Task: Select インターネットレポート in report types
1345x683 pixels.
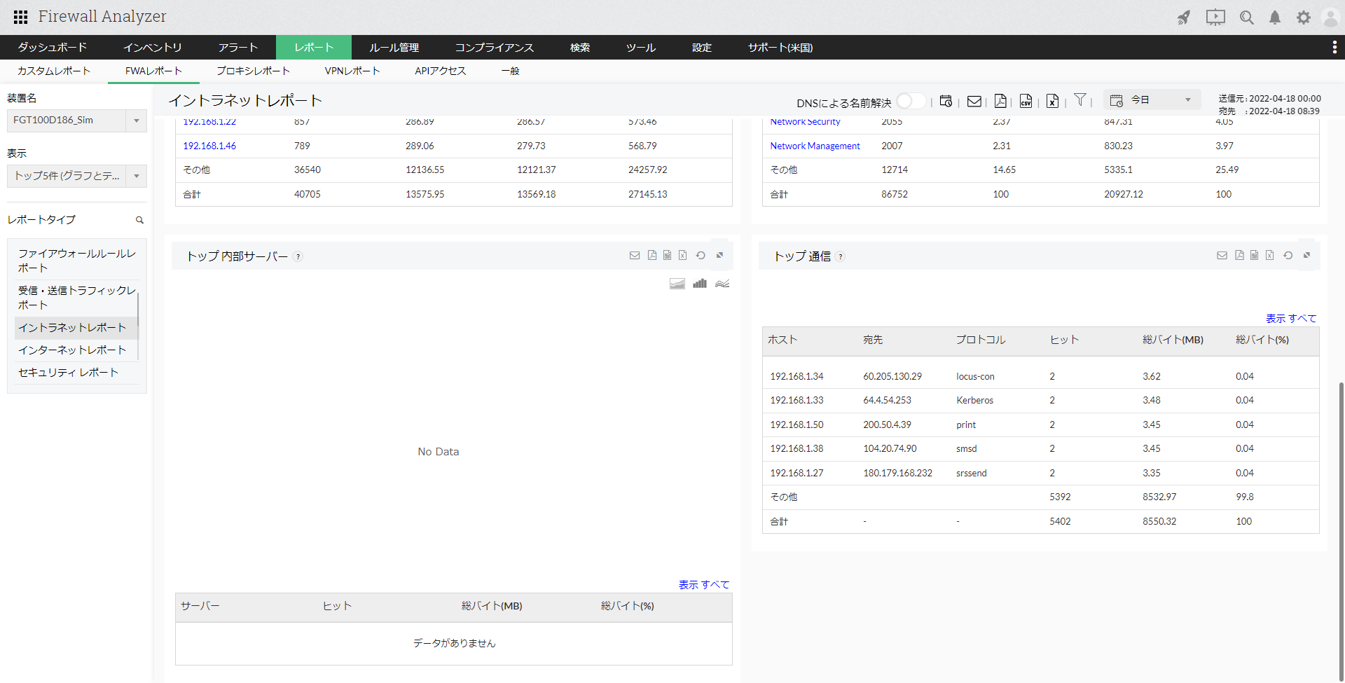Action: 72,350
